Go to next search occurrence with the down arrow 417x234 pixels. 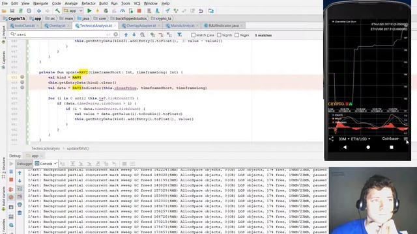[134, 34]
